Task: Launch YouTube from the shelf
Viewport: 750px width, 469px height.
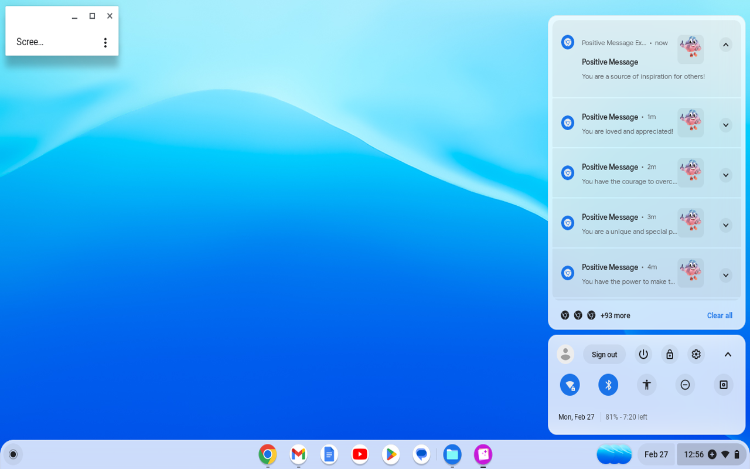Action: (x=360, y=454)
